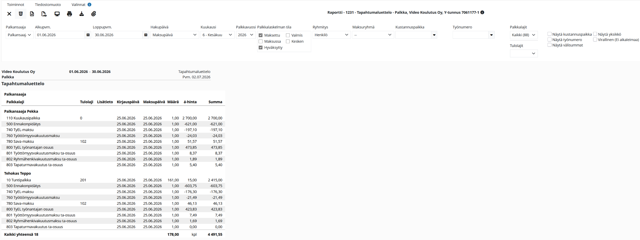The height and width of the screenshot is (240, 640).
Task: Export report as Excel file icon
Action: point(32,14)
